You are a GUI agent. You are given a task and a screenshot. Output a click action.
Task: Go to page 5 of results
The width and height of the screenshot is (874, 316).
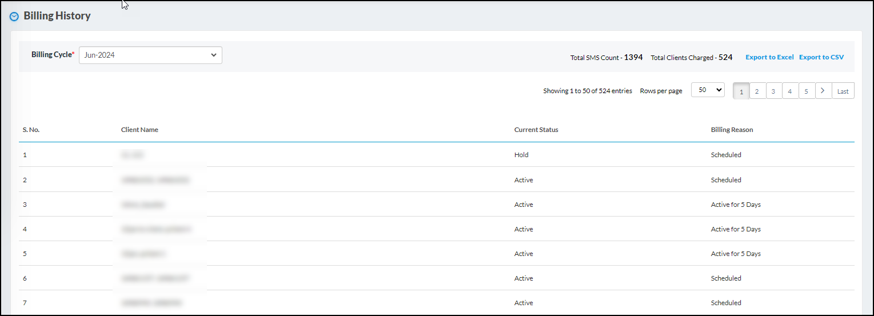[x=807, y=91]
